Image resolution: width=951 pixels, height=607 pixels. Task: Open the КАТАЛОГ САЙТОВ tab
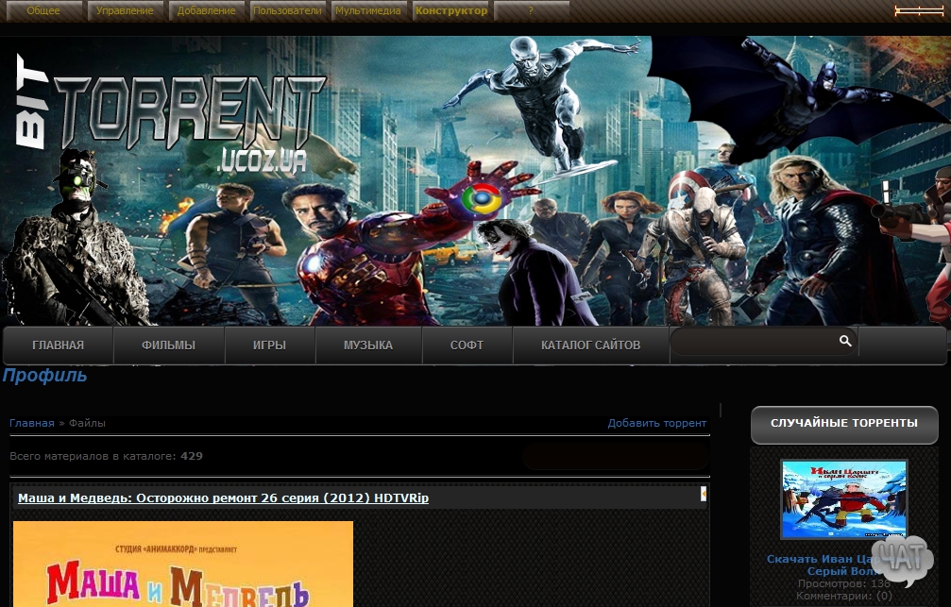[590, 346]
